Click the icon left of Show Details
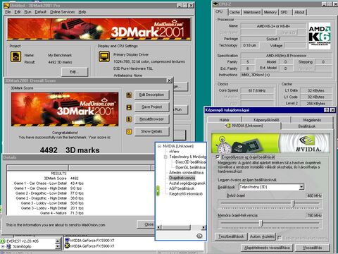The image size is (338, 254). 129,131
